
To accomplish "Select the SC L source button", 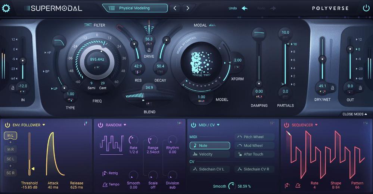I will point(10,159).
